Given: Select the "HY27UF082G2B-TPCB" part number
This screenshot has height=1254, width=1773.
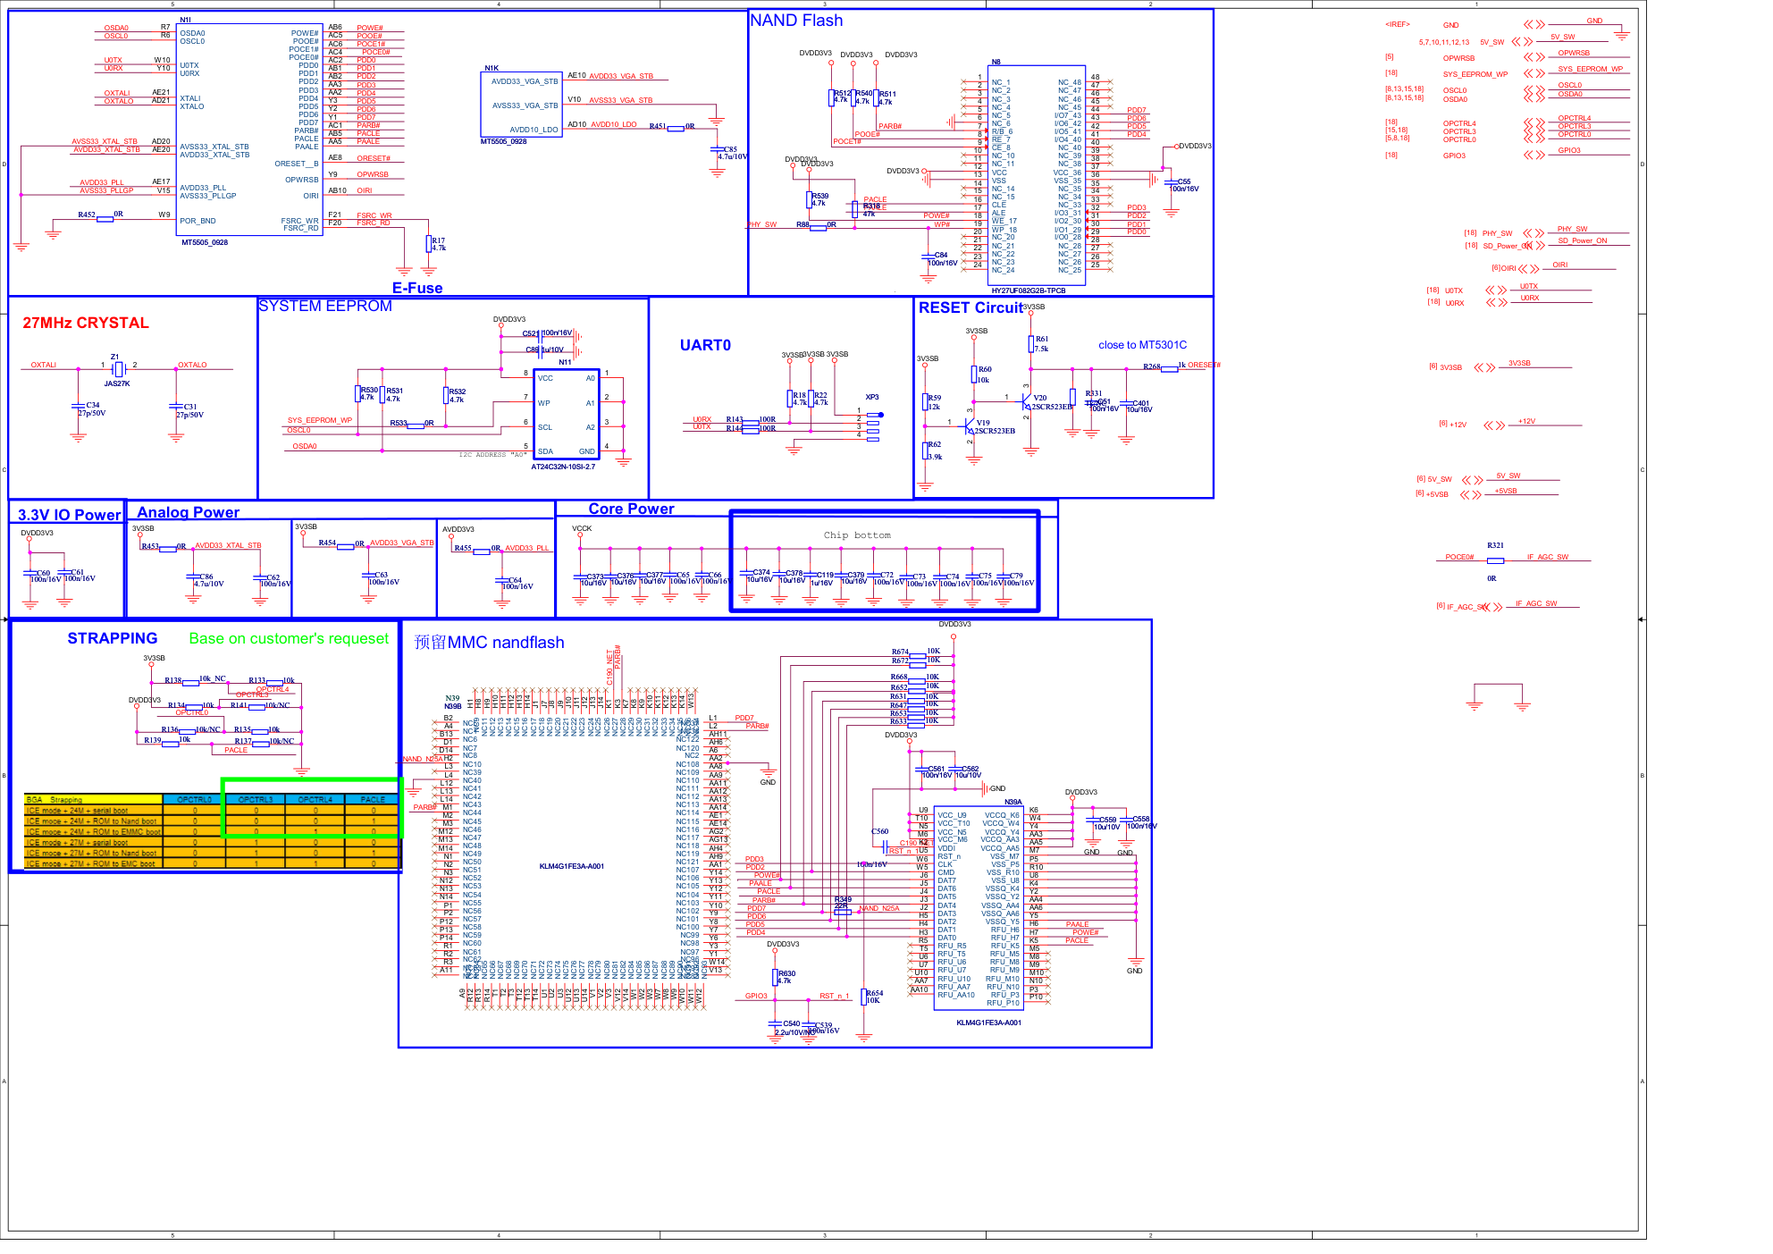Looking at the screenshot, I should [x=1028, y=290].
